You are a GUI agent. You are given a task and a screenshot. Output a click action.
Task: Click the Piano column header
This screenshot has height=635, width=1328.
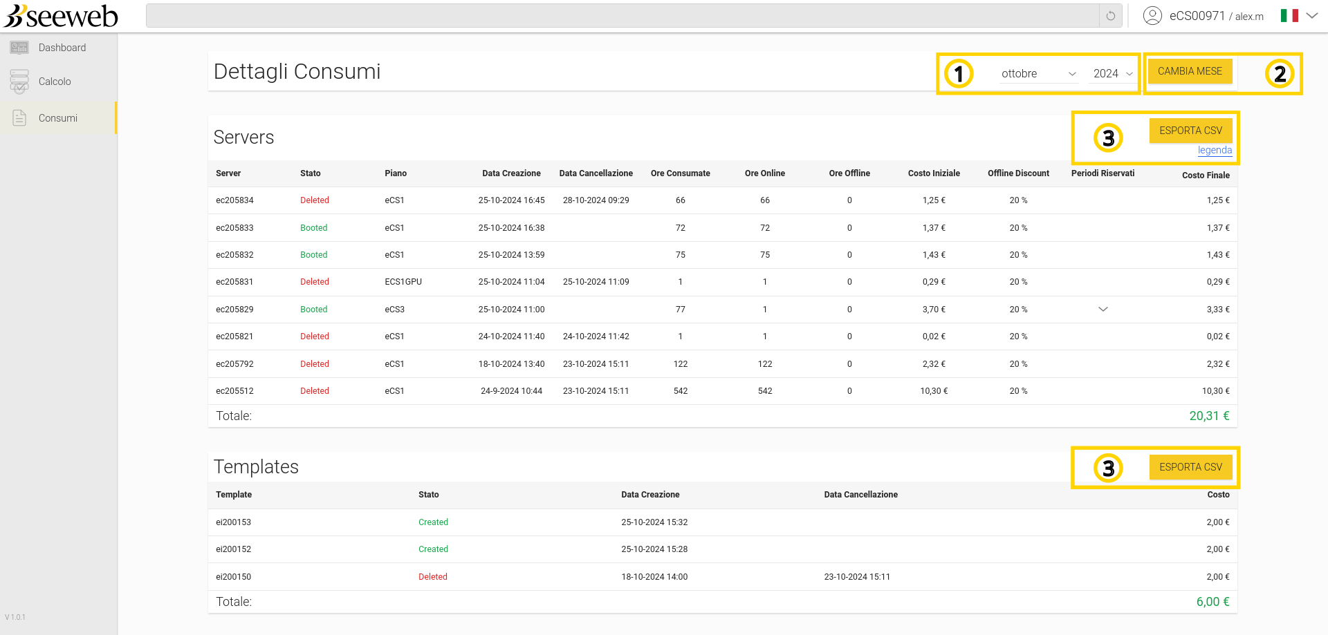(x=396, y=173)
